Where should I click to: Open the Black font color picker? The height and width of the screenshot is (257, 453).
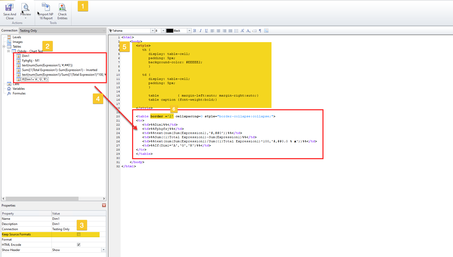click(x=189, y=31)
